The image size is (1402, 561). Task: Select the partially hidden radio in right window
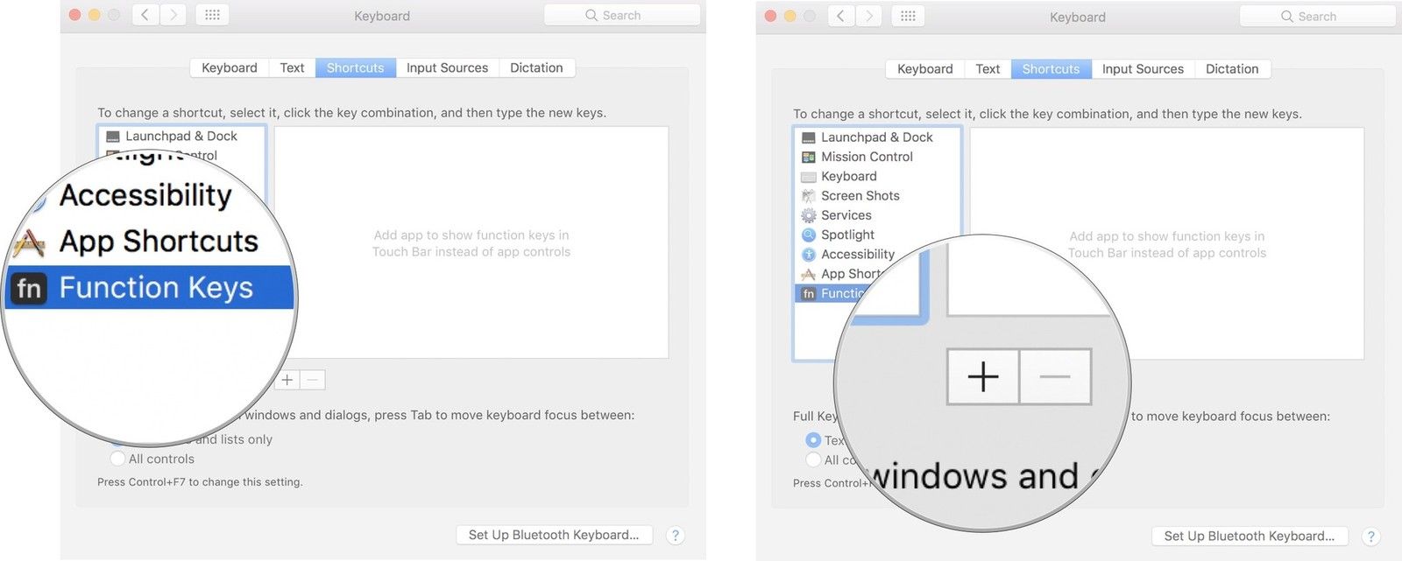813,440
